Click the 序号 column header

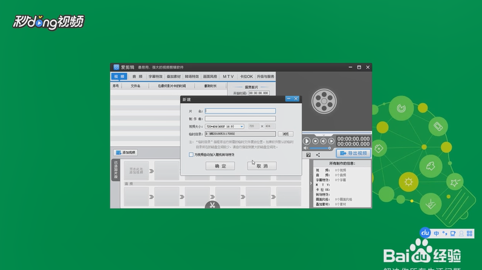click(x=116, y=86)
